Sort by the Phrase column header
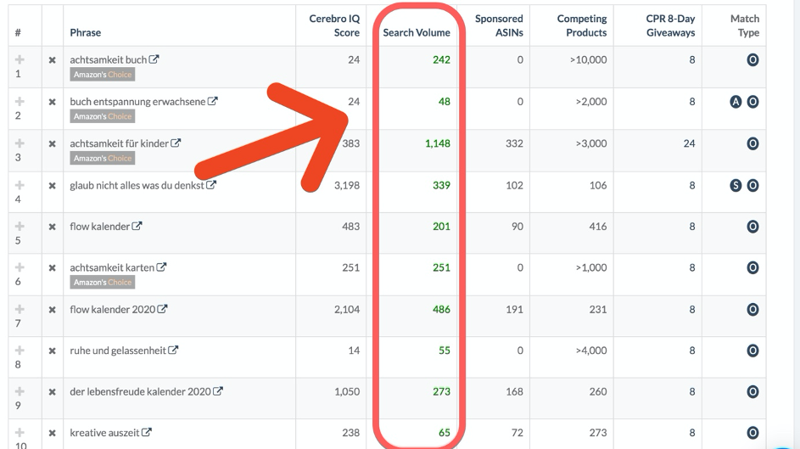This screenshot has width=800, height=449. click(x=85, y=32)
